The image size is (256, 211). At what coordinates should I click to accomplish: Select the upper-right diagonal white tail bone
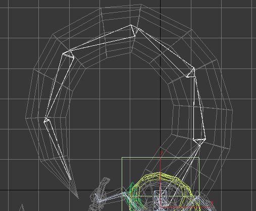click(x=166, y=52)
